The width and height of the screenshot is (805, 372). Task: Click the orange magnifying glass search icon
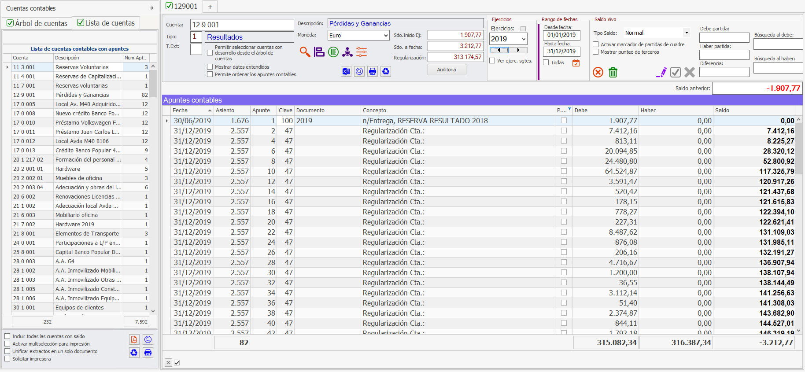[305, 52]
